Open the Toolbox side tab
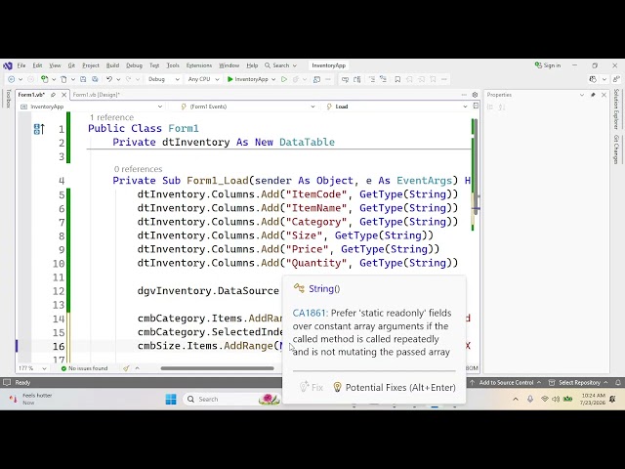 9,99
